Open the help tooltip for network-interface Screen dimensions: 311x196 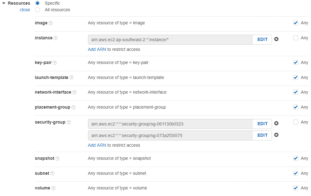(74, 92)
